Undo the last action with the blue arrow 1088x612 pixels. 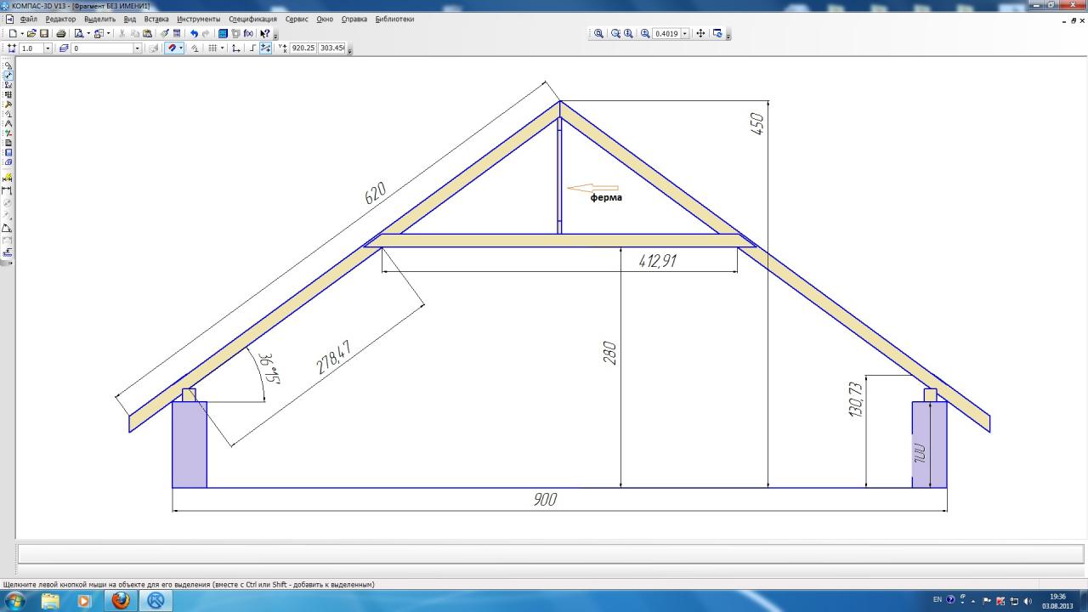(x=194, y=34)
